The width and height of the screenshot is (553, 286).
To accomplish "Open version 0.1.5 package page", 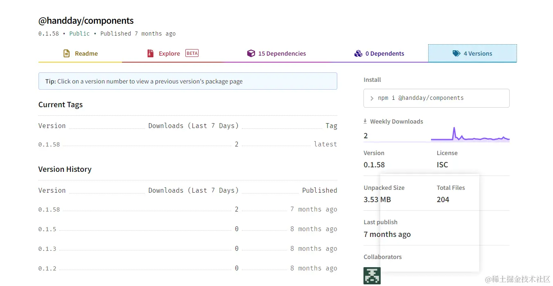I will coord(47,229).
